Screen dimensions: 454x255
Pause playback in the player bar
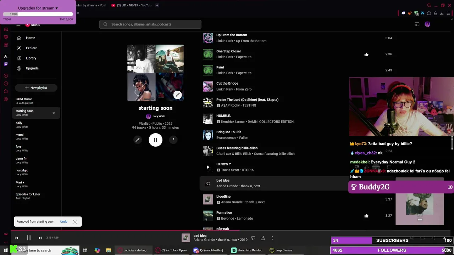pos(28,238)
